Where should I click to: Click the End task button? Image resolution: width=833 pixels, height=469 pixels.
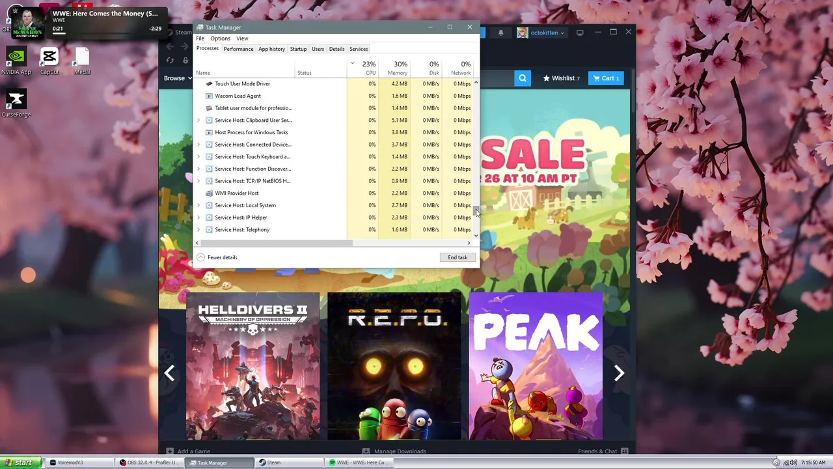(x=457, y=257)
